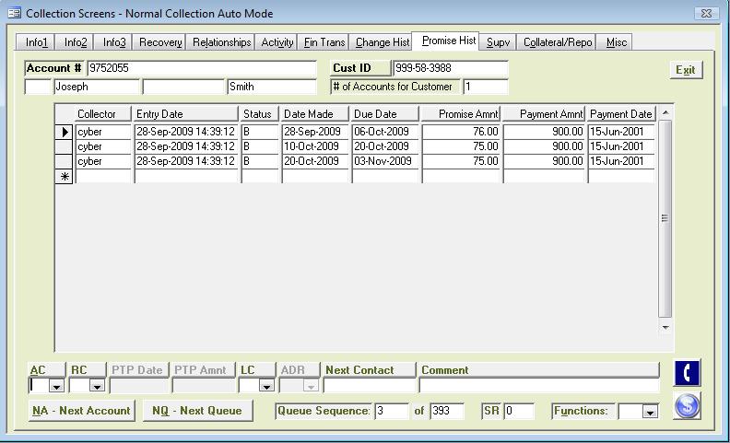730x443 pixels.
Task: Open the AC dropdown arrow
Action: point(57,386)
